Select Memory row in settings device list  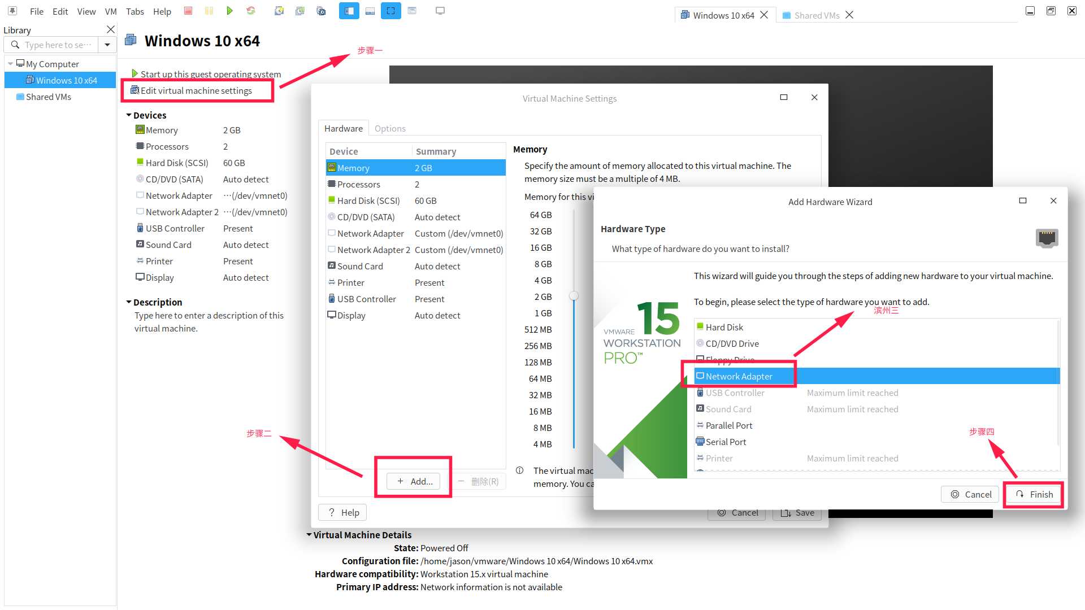pos(415,168)
